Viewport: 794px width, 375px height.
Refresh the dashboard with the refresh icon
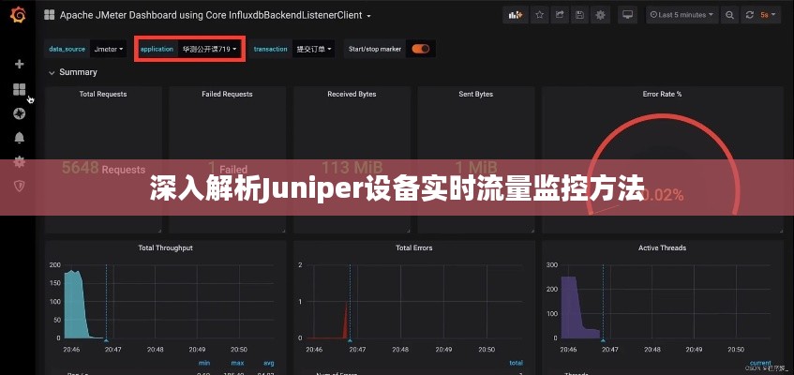pos(750,15)
